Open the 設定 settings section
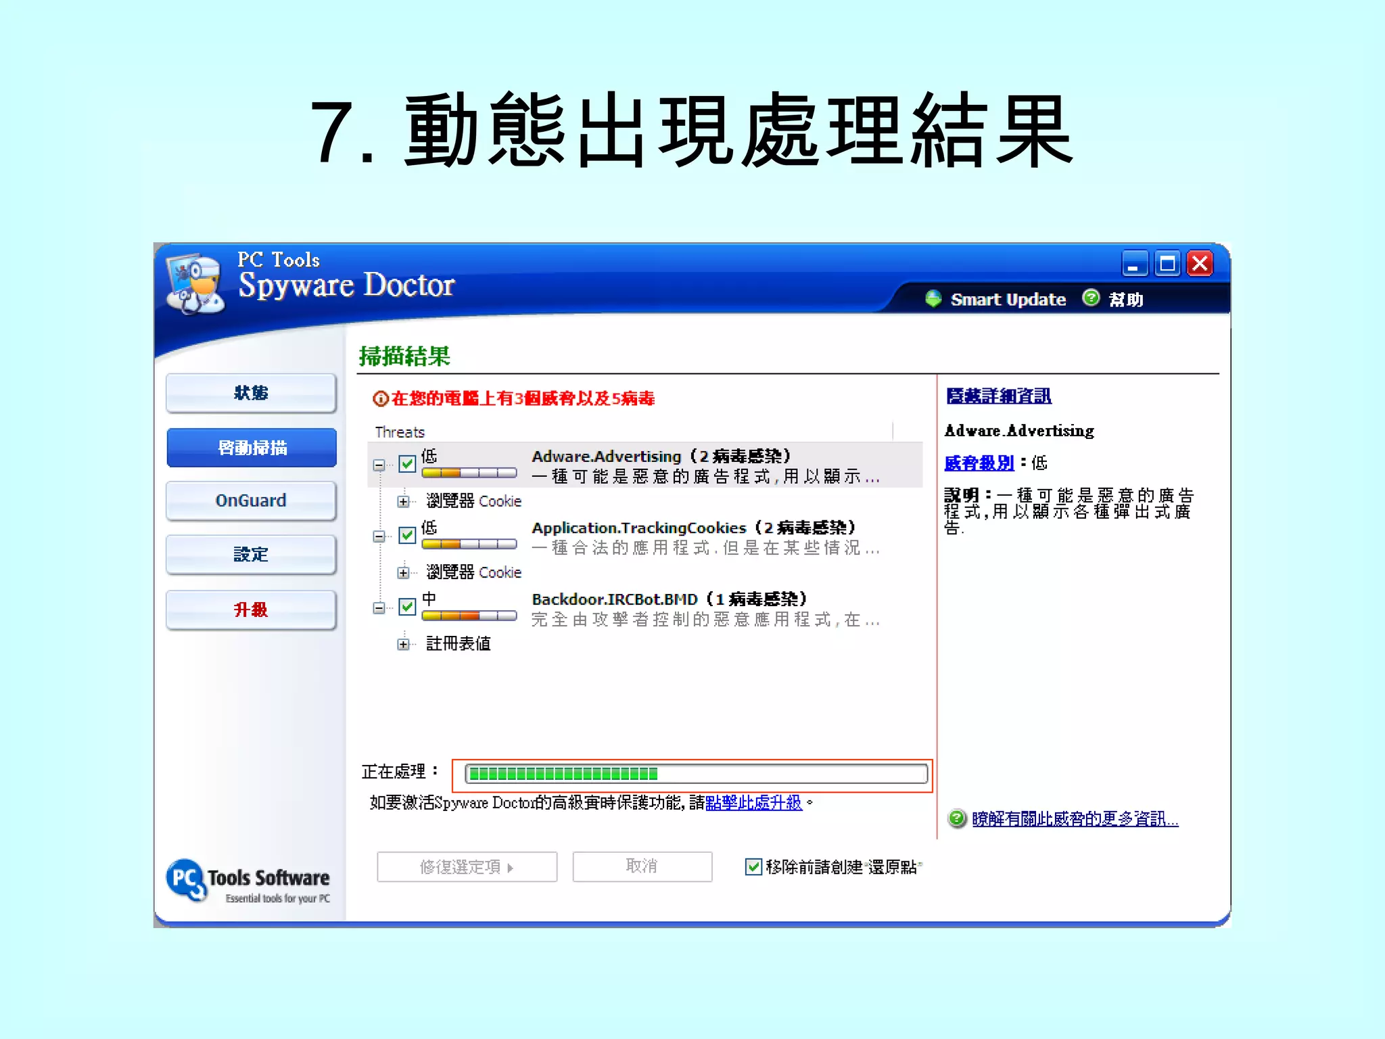This screenshot has height=1039, width=1385. (251, 555)
